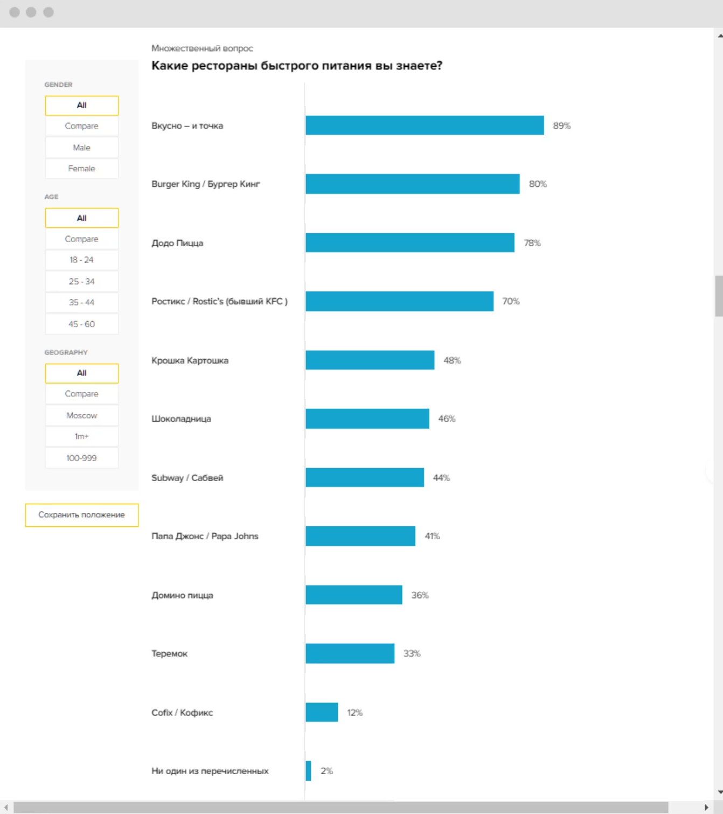Select the 1m+ geography filter
The image size is (723, 814).
[81, 436]
